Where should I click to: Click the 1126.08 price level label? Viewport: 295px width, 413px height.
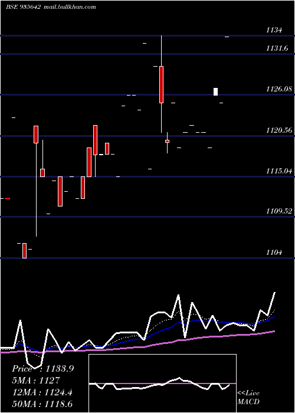279,89
